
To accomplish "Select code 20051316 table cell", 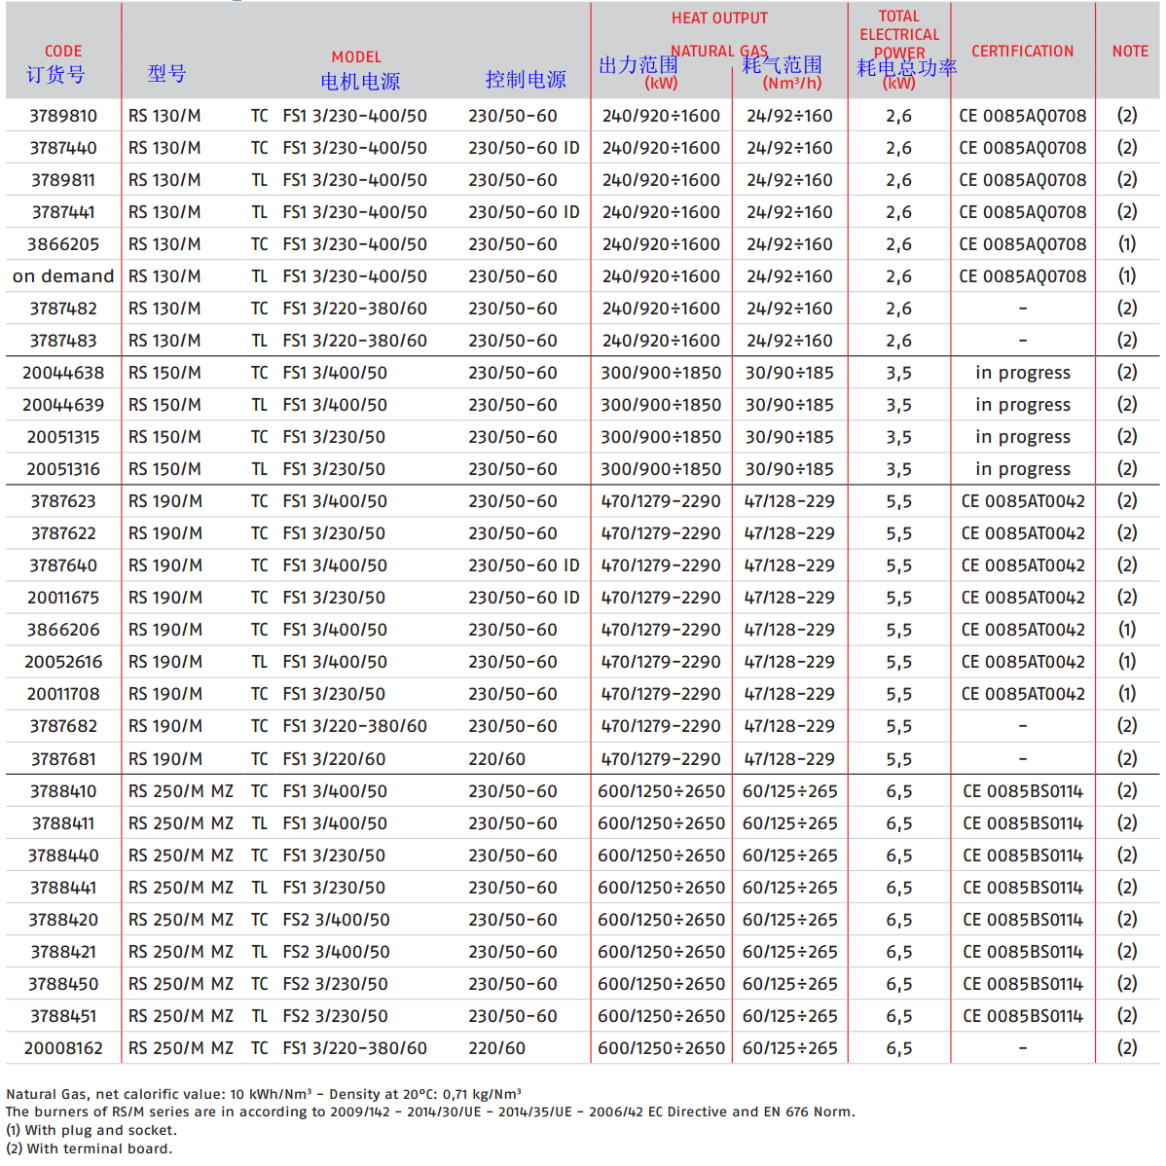I will point(63,469).
